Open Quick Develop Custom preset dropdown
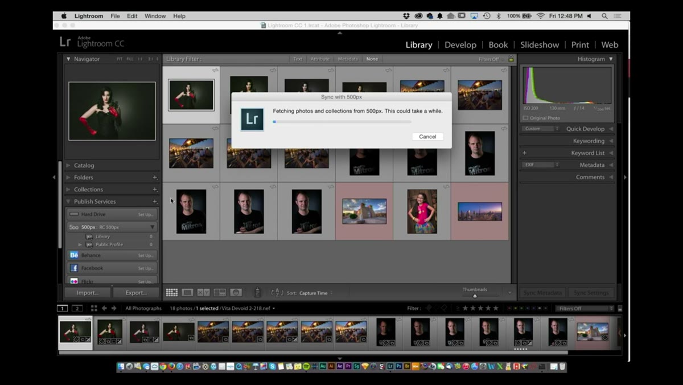This screenshot has width=683, height=385. 541,129
